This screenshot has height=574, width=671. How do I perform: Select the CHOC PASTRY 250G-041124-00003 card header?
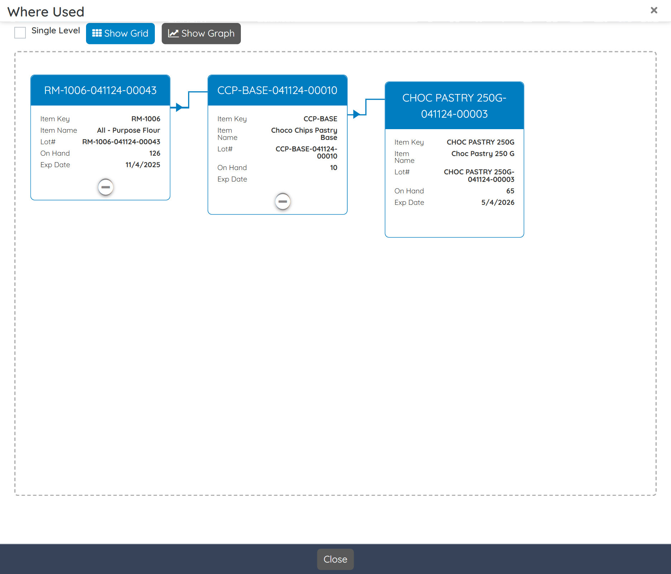[455, 106]
